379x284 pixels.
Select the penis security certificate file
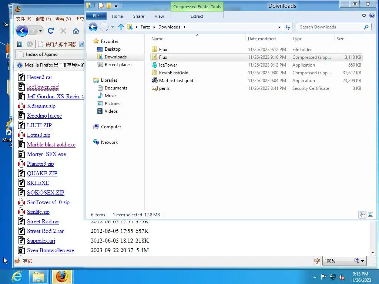(256, 88)
